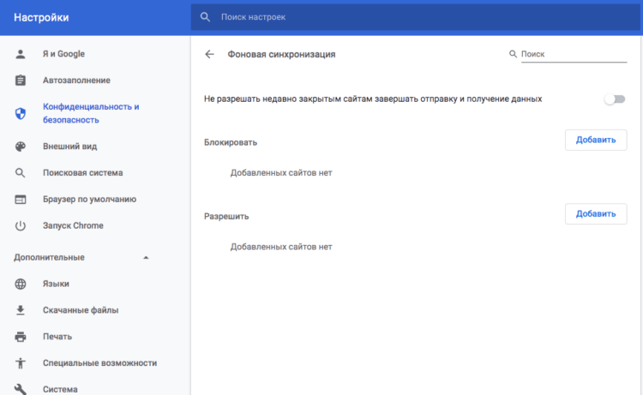Click Добавить button in Блокировать section

[596, 141]
